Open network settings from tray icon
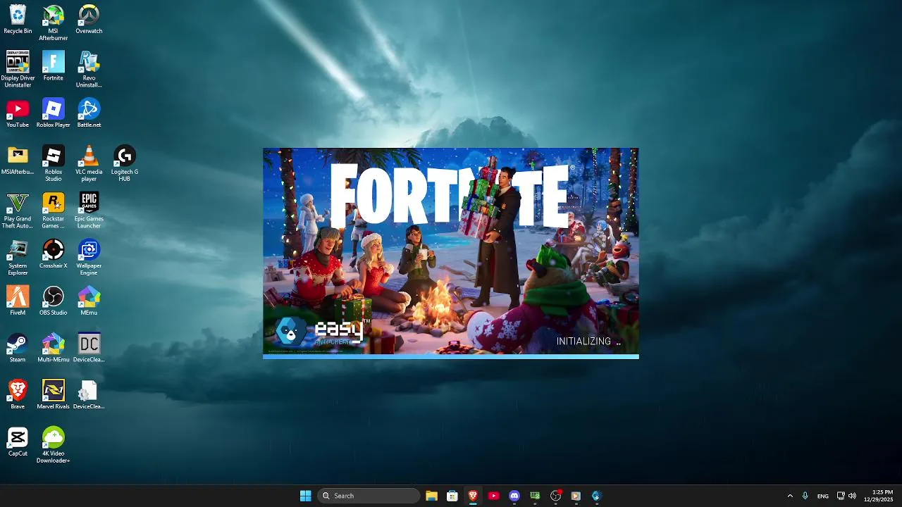Image resolution: width=902 pixels, height=507 pixels. tap(841, 496)
